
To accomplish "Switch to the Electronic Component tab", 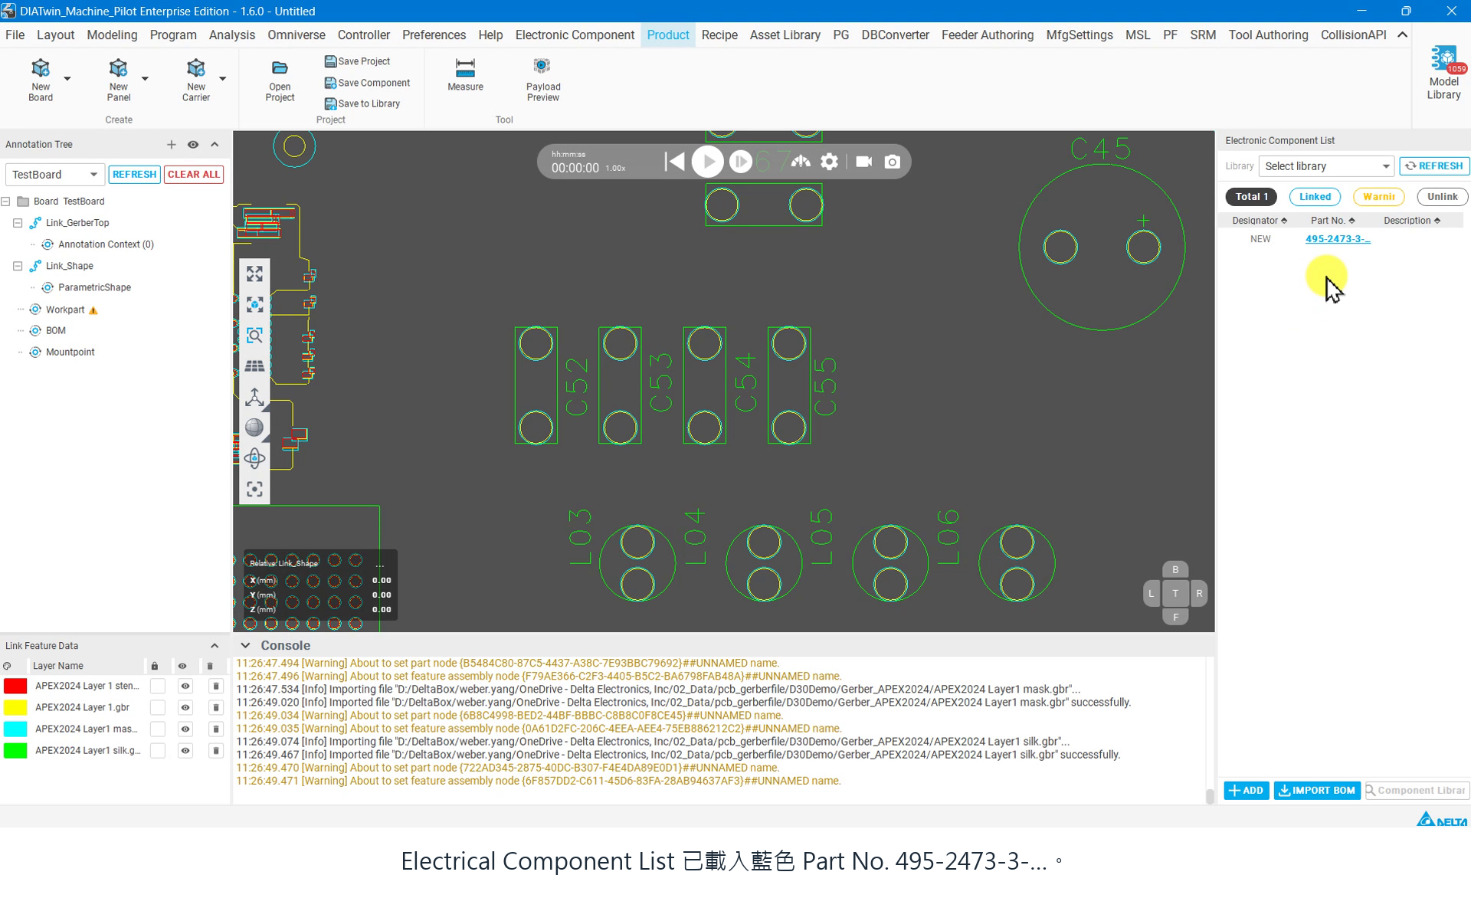I will pyautogui.click(x=575, y=35).
